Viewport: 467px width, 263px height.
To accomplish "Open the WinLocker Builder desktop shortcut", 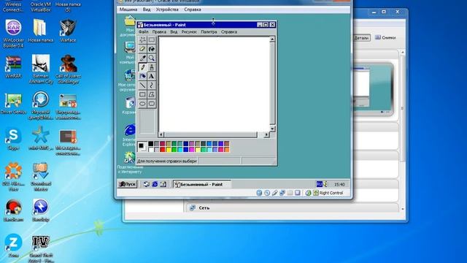I will point(13,34).
